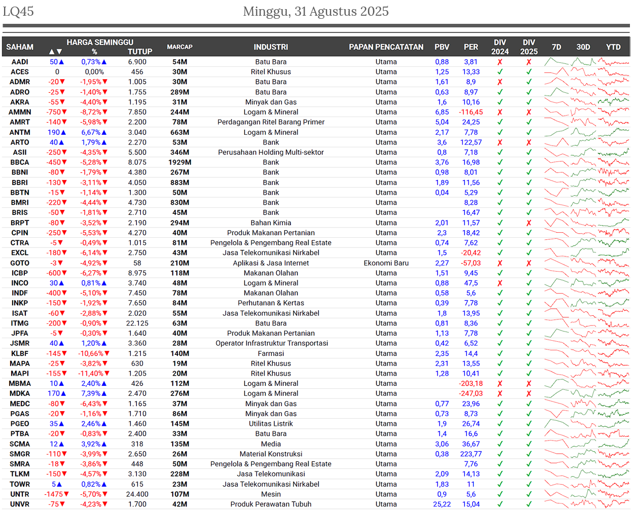Click the red X in MBMA's DIV 2025 column
This screenshot has width=634, height=510.
529,384
